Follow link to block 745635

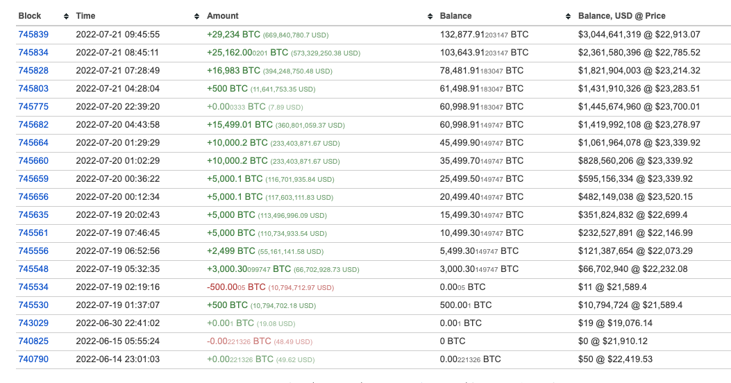tap(33, 214)
